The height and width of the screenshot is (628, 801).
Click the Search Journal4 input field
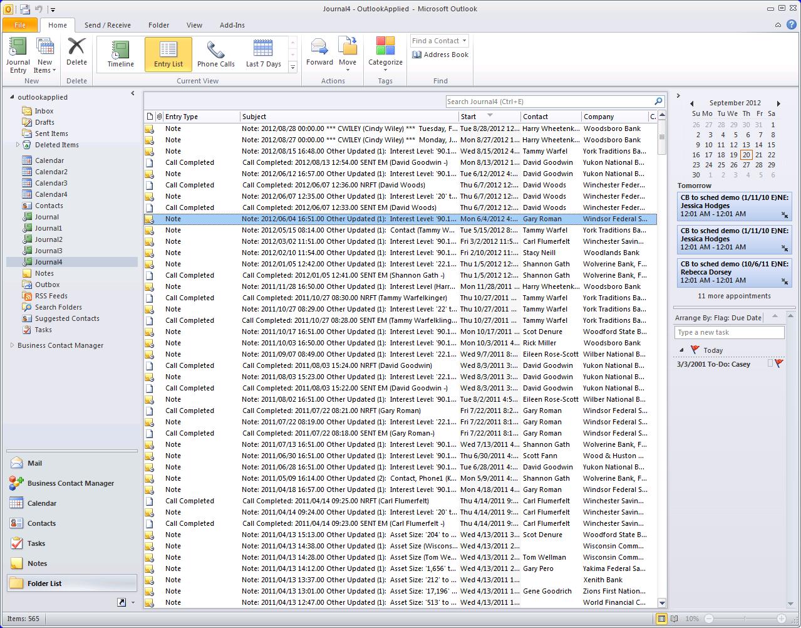pos(549,102)
